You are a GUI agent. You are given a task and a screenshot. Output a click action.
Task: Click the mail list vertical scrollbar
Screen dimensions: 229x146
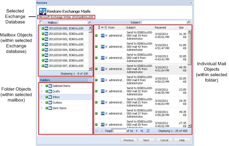(189, 79)
